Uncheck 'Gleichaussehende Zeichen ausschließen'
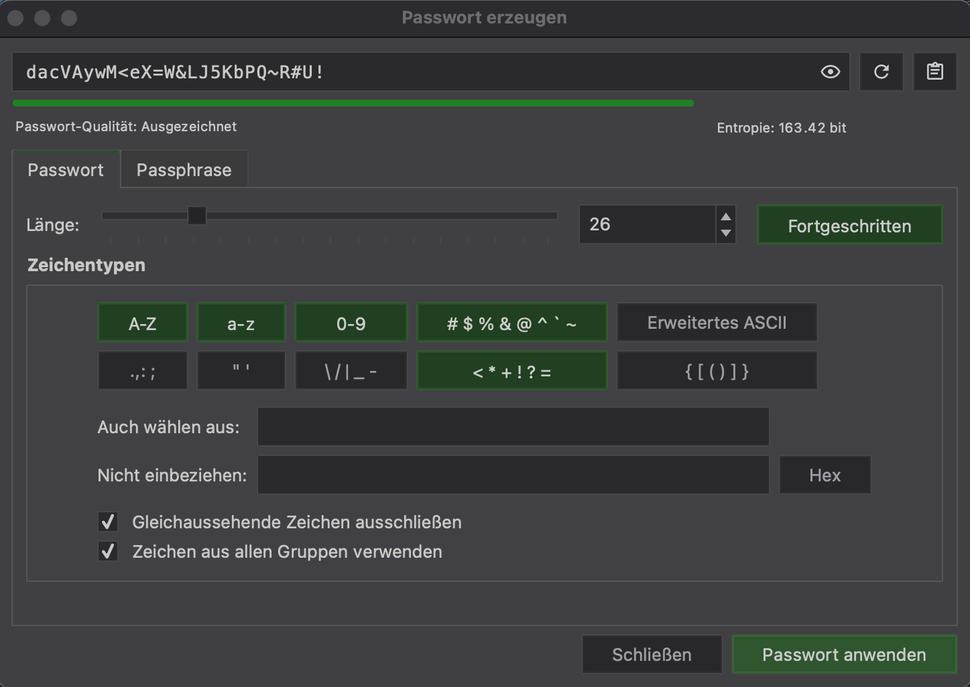Viewport: 970px width, 687px height. coord(108,522)
